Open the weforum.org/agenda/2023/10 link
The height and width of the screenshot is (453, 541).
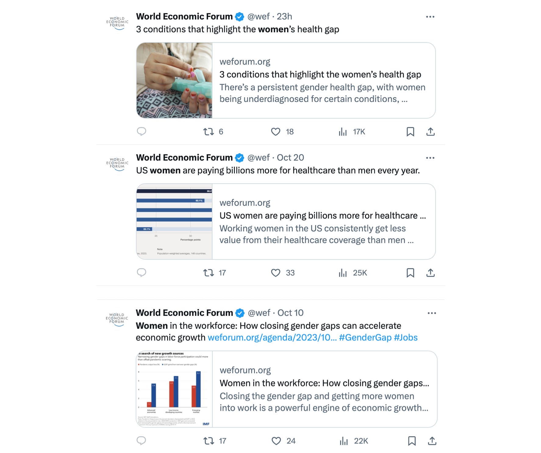click(272, 337)
